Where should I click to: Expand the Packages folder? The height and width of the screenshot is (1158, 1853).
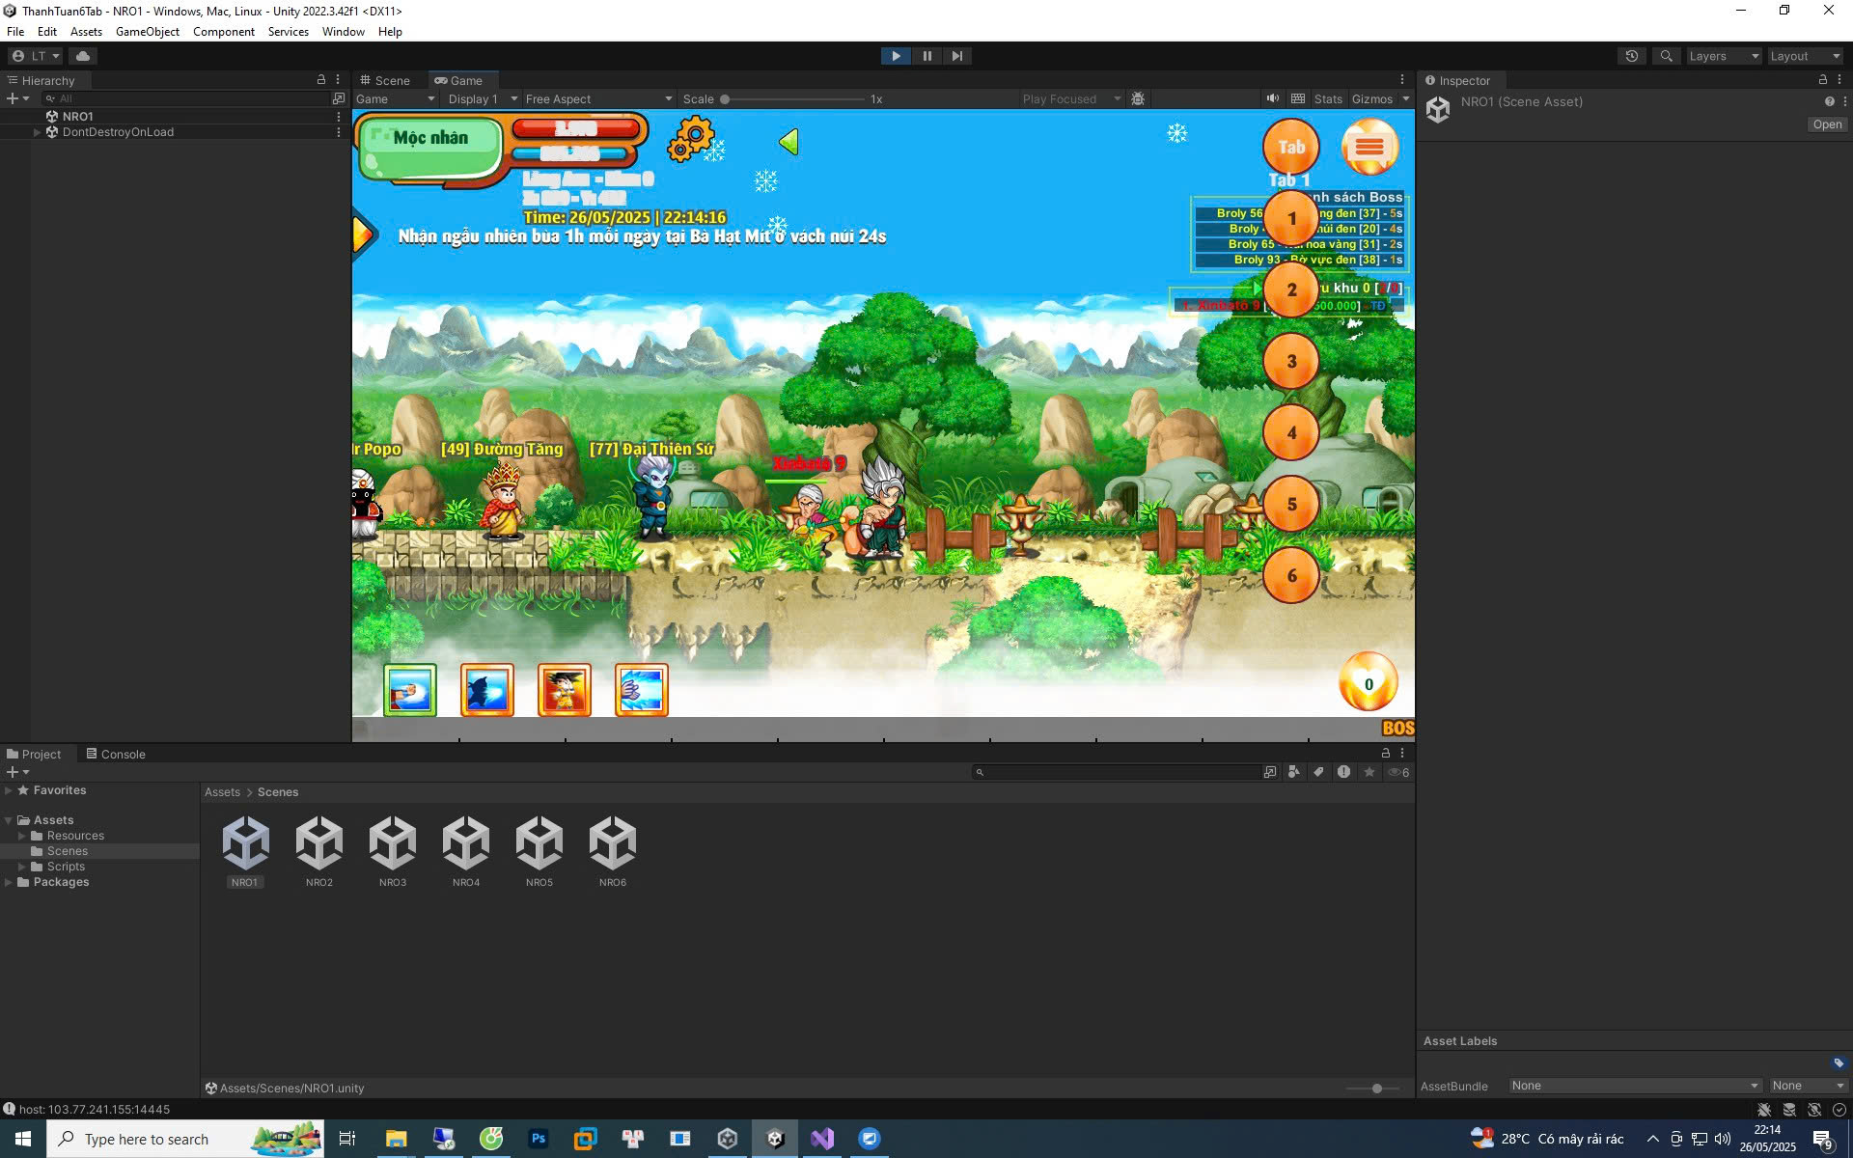[x=9, y=882]
